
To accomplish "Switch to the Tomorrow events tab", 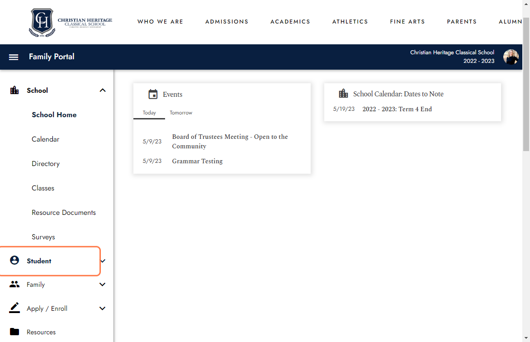I will (x=181, y=113).
